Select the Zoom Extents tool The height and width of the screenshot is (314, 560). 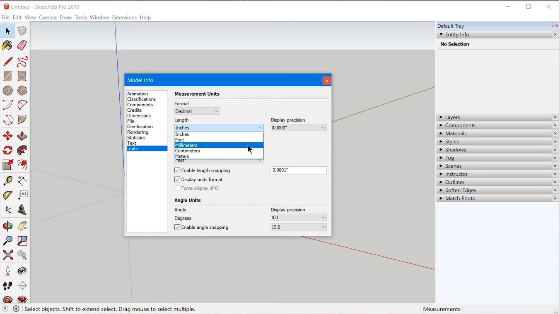point(7,255)
